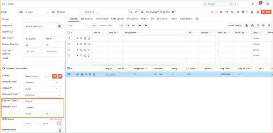This screenshot has width=273, height=133.
Task: Click the truck icon beside ship date
Action: tap(142, 12)
